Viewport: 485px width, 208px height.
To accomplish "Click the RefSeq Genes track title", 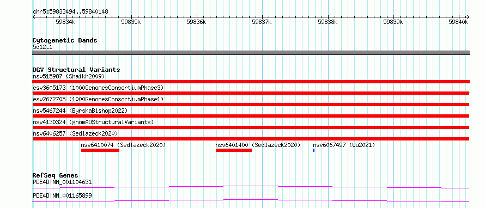I will coord(56,175).
